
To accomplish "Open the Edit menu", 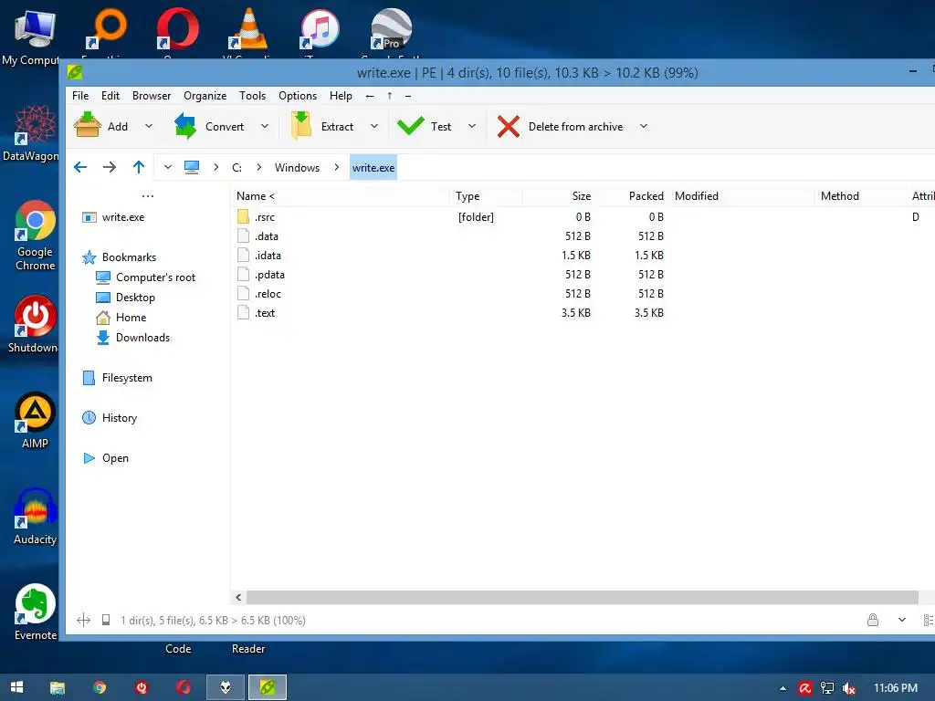I will pyautogui.click(x=110, y=95).
